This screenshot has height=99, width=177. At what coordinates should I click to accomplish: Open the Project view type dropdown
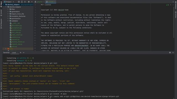pos(9,2)
